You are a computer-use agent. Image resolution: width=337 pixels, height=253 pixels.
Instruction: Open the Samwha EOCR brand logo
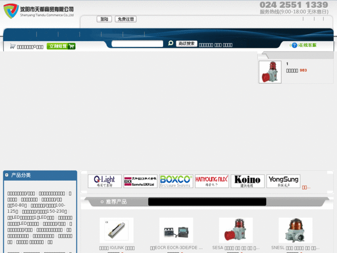pos(140,181)
